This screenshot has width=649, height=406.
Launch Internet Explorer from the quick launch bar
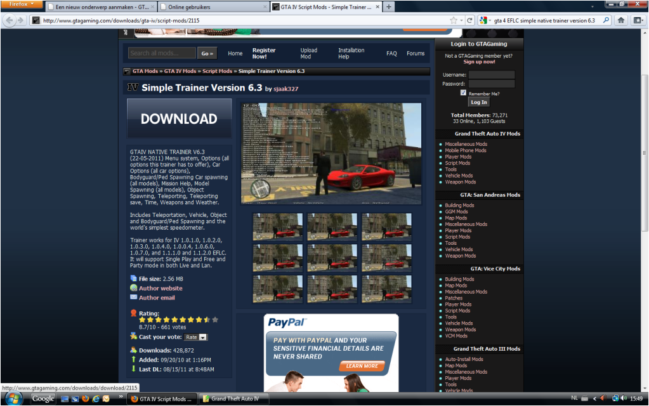(96, 399)
